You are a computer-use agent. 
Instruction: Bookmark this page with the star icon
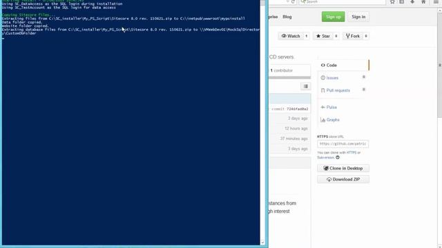coord(392,1)
